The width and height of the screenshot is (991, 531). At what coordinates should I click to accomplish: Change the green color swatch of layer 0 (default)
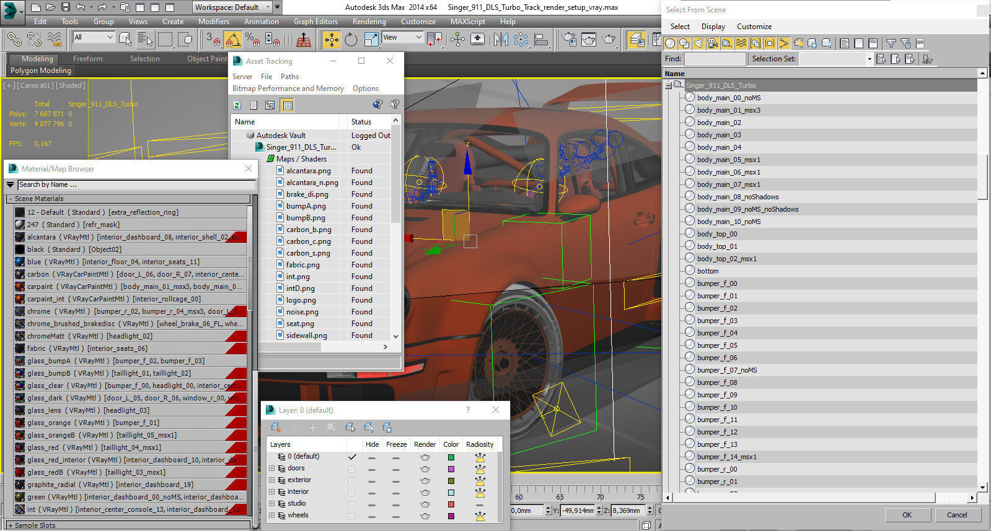pyautogui.click(x=451, y=457)
